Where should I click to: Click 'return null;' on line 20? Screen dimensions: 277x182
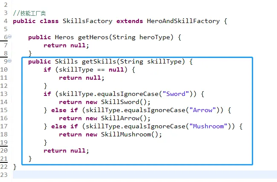point(66,150)
